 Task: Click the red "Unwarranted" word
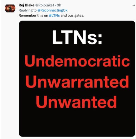(x=77, y=82)
